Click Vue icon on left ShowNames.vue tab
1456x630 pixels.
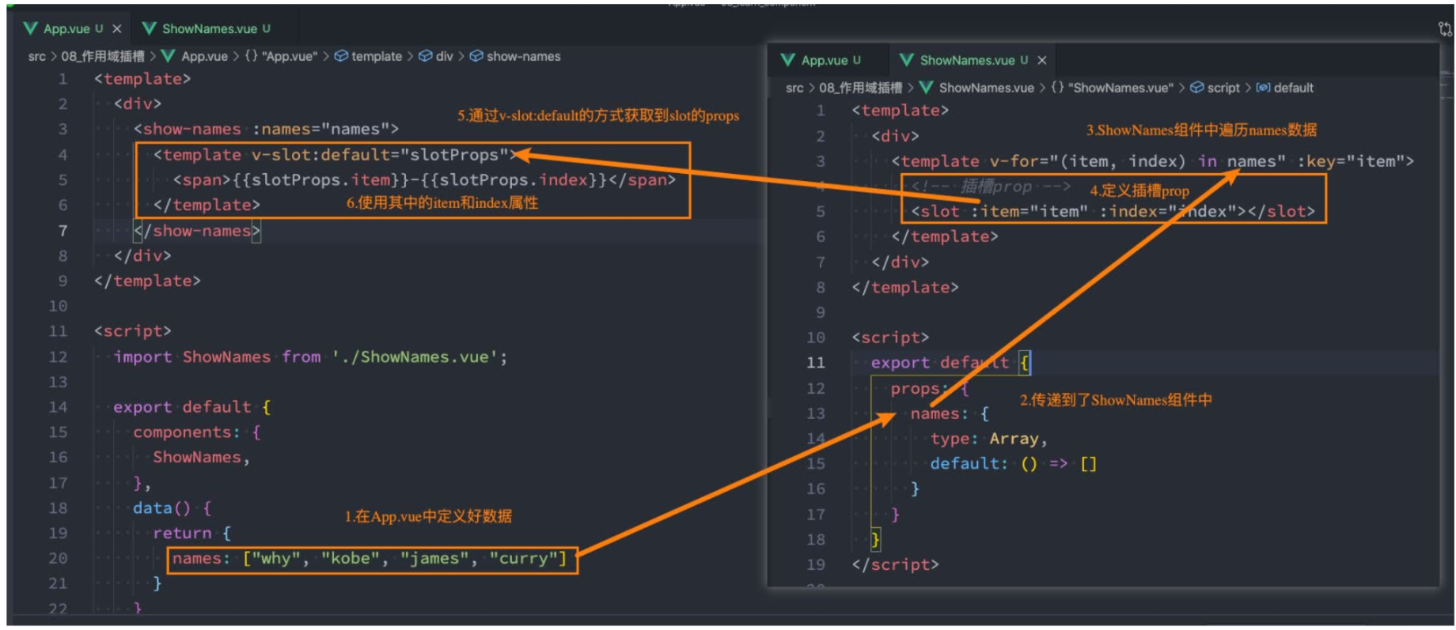[149, 28]
